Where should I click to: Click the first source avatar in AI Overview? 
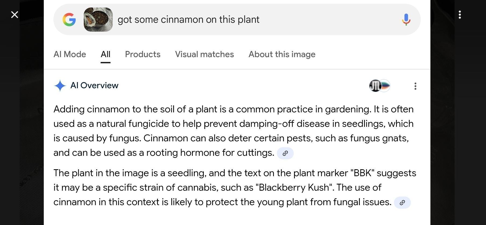(375, 86)
